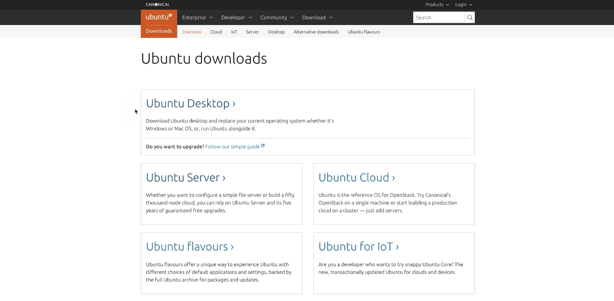The image size is (614, 301).
Task: Open the Developer dropdown menu
Action: pyautogui.click(x=237, y=17)
